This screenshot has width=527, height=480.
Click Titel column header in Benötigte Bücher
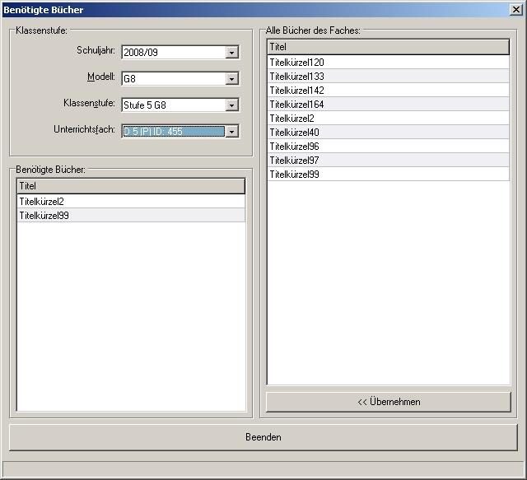(130, 187)
